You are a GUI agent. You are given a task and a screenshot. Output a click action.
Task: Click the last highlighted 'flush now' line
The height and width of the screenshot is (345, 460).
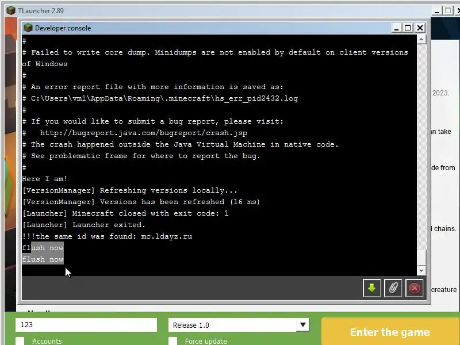tap(43, 259)
